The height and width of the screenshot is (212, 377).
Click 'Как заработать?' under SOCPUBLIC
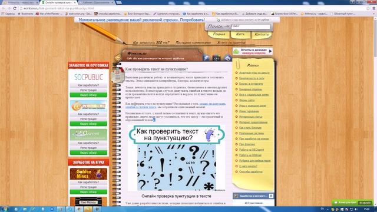coord(88,85)
